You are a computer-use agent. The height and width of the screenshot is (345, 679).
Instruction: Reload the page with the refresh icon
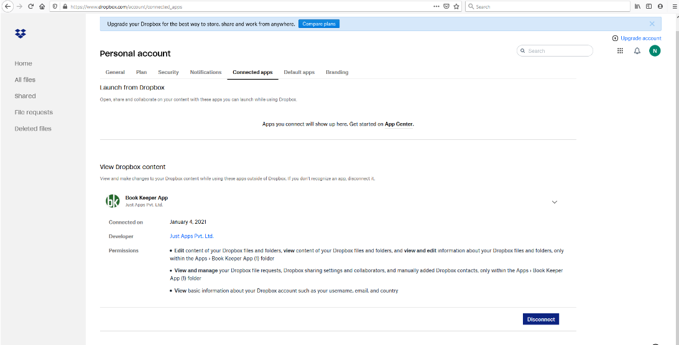tap(30, 6)
